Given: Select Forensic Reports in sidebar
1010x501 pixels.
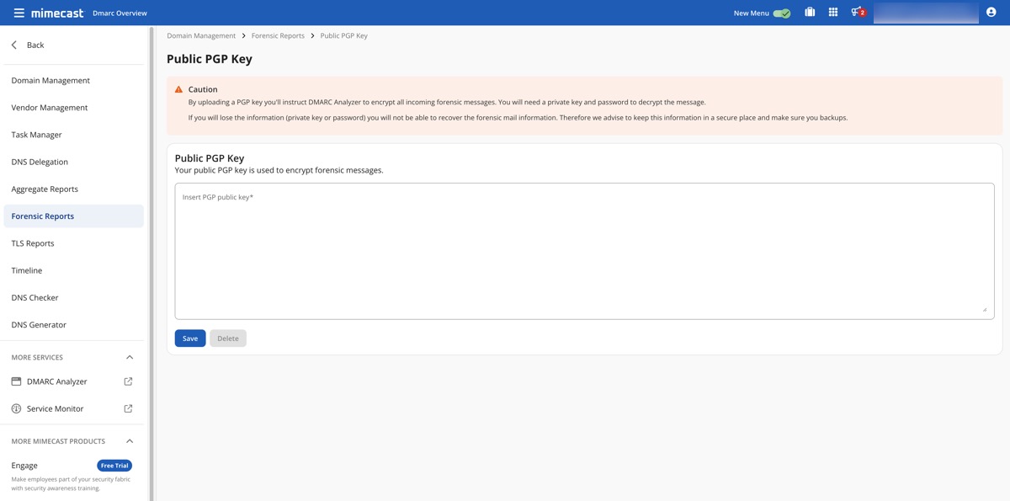Looking at the screenshot, I should click(73, 216).
